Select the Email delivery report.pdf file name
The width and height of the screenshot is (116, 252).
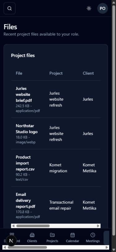point(25,200)
